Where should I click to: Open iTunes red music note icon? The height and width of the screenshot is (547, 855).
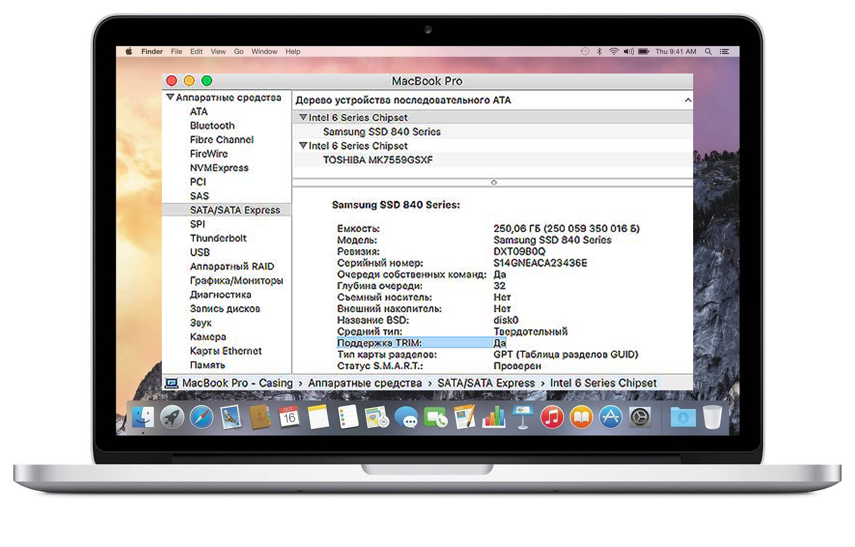click(552, 418)
